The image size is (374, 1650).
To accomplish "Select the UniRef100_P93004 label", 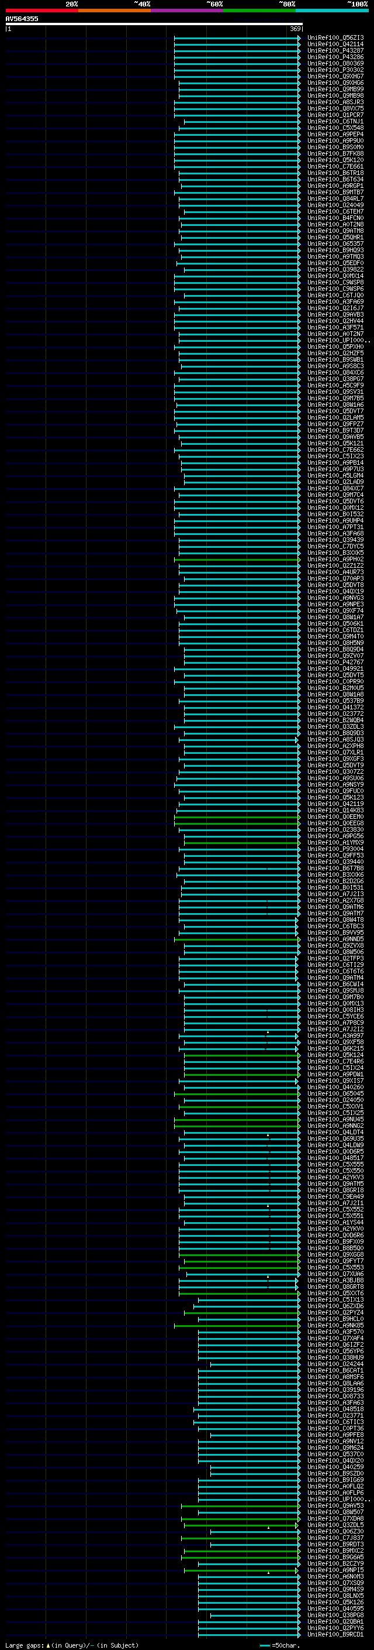I will (x=335, y=849).
